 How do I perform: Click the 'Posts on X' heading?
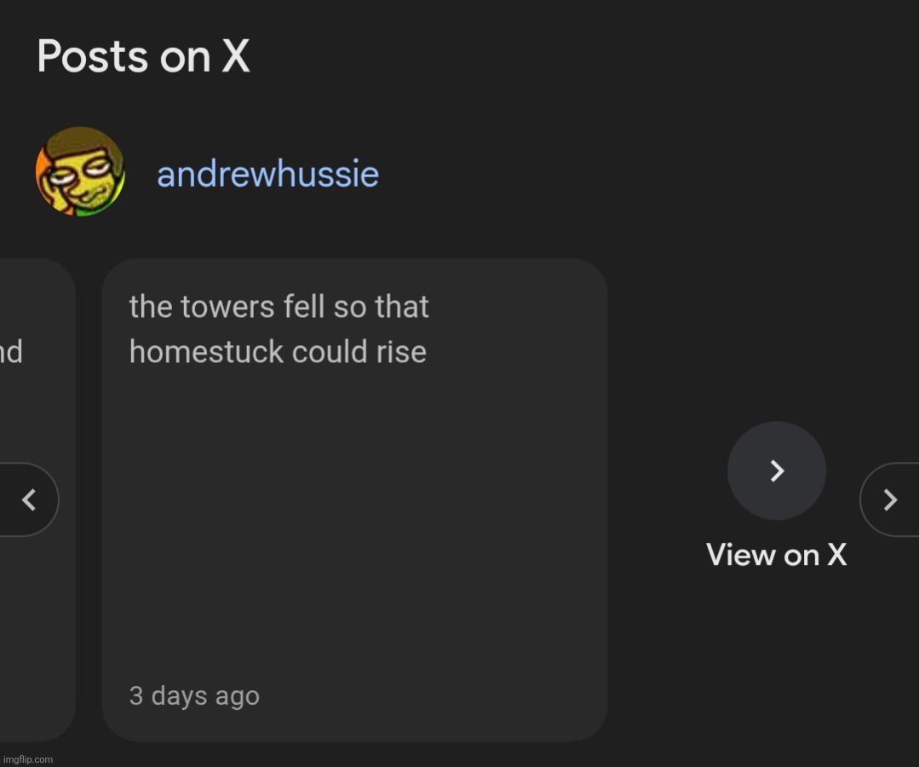(143, 56)
